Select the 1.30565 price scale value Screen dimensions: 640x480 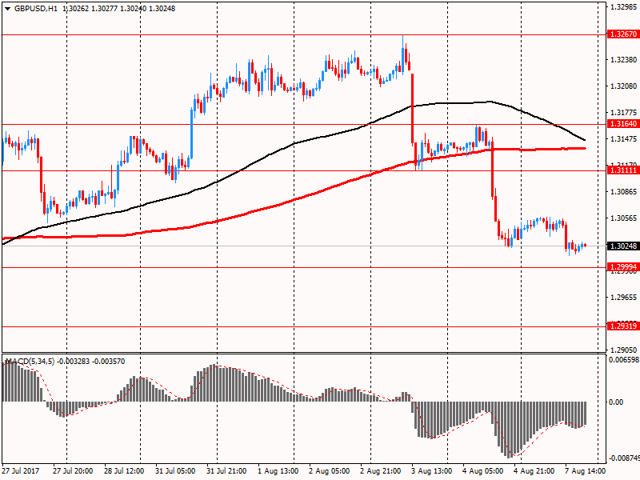[x=624, y=218]
